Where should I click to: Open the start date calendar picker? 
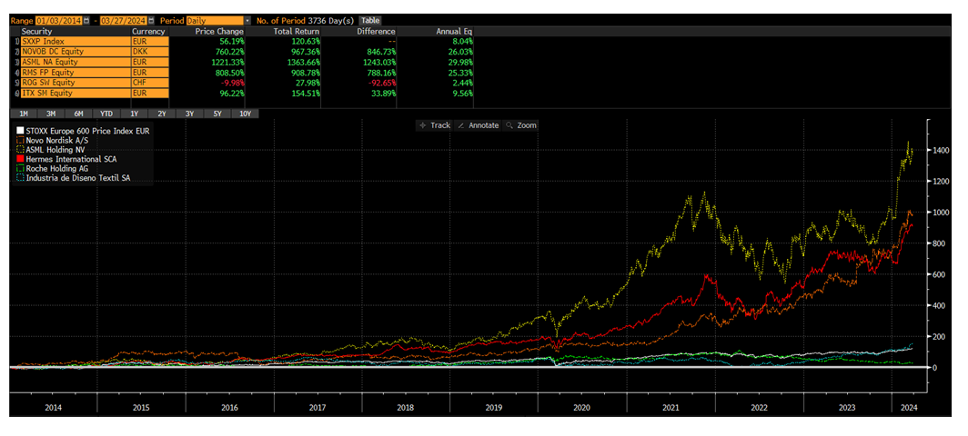[85, 20]
